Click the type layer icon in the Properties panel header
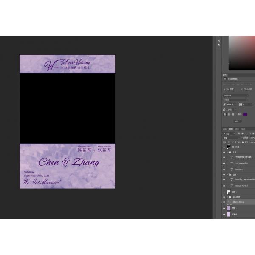255x255 pixels. pos(225,79)
